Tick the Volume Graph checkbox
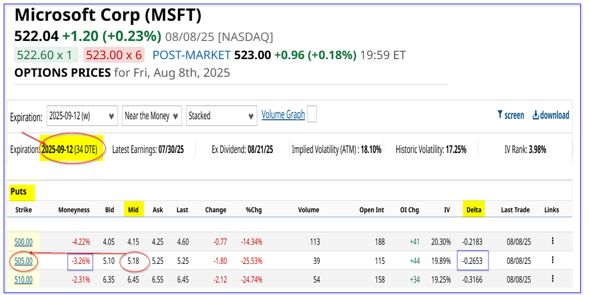The image size is (589, 295). (312, 114)
